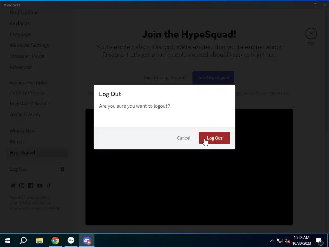Viewport: 329px width, 247px height.
Task: Open the Windows Start menu
Action: pyautogui.click(x=8, y=241)
